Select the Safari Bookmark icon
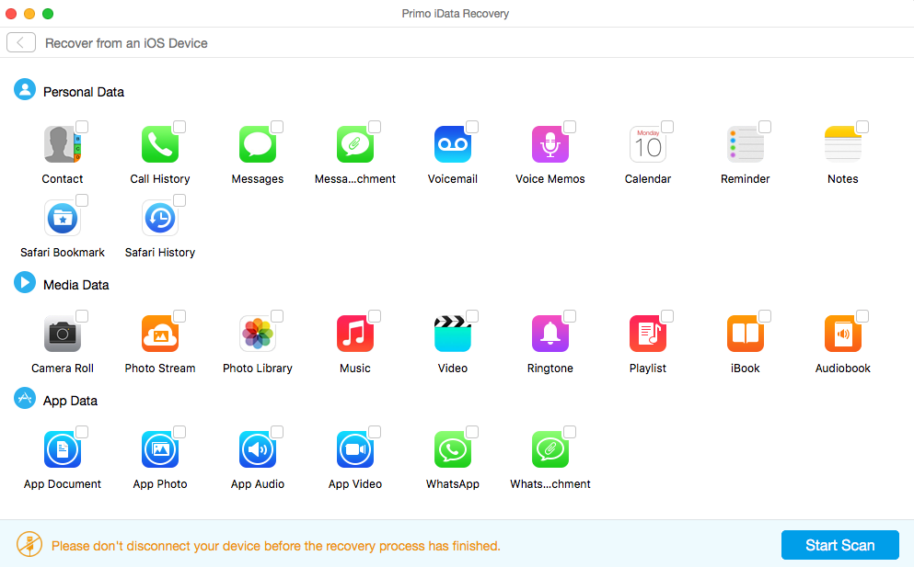The image size is (914, 567). coord(62,218)
